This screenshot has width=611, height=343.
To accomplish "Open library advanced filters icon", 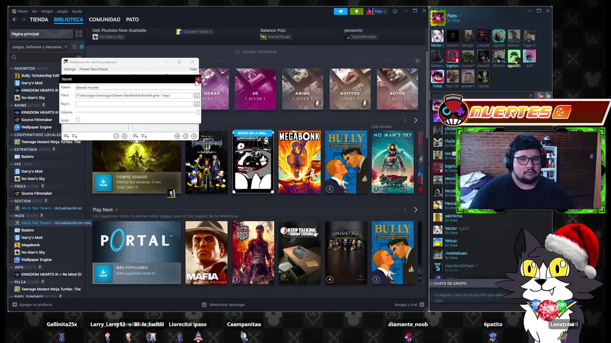I will tap(79, 57).
